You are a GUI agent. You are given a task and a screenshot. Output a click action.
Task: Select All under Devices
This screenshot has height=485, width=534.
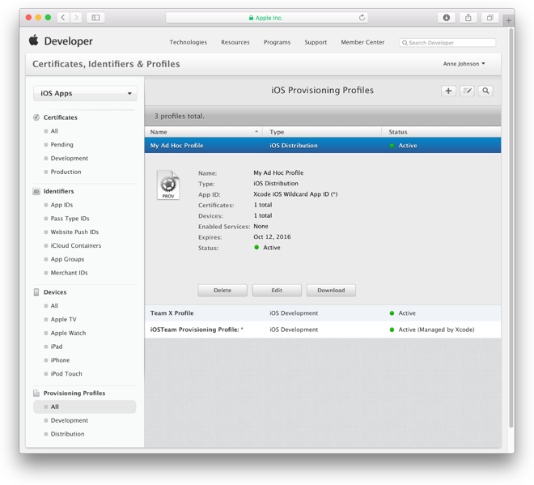click(x=54, y=306)
